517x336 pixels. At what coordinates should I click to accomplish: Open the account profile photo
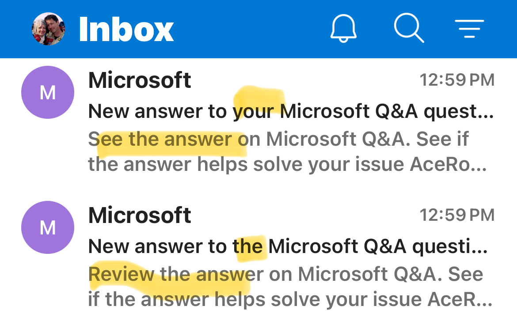click(x=48, y=29)
